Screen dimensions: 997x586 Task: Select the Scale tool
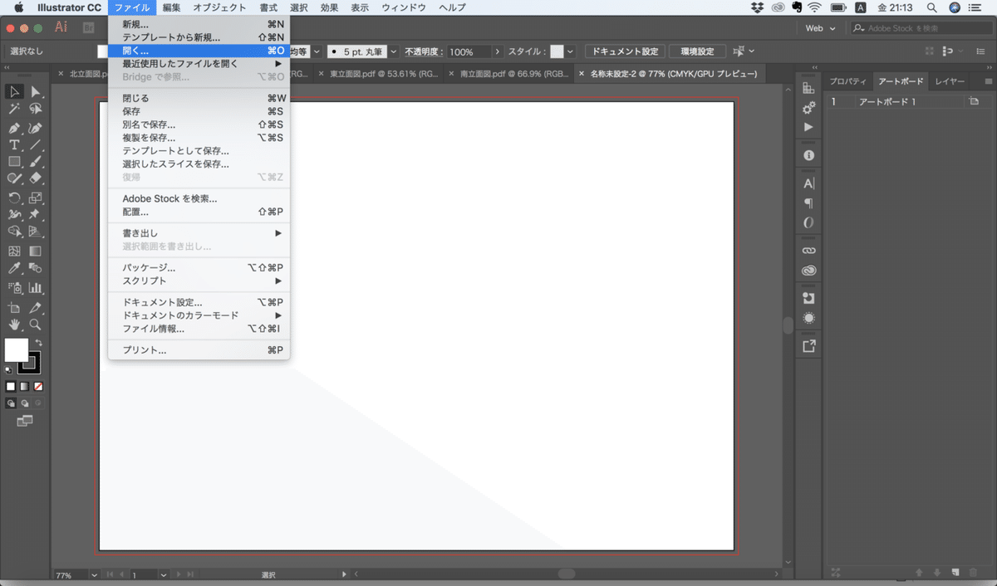click(35, 198)
